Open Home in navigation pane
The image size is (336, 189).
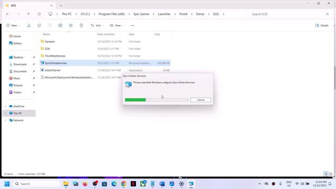click(15, 36)
